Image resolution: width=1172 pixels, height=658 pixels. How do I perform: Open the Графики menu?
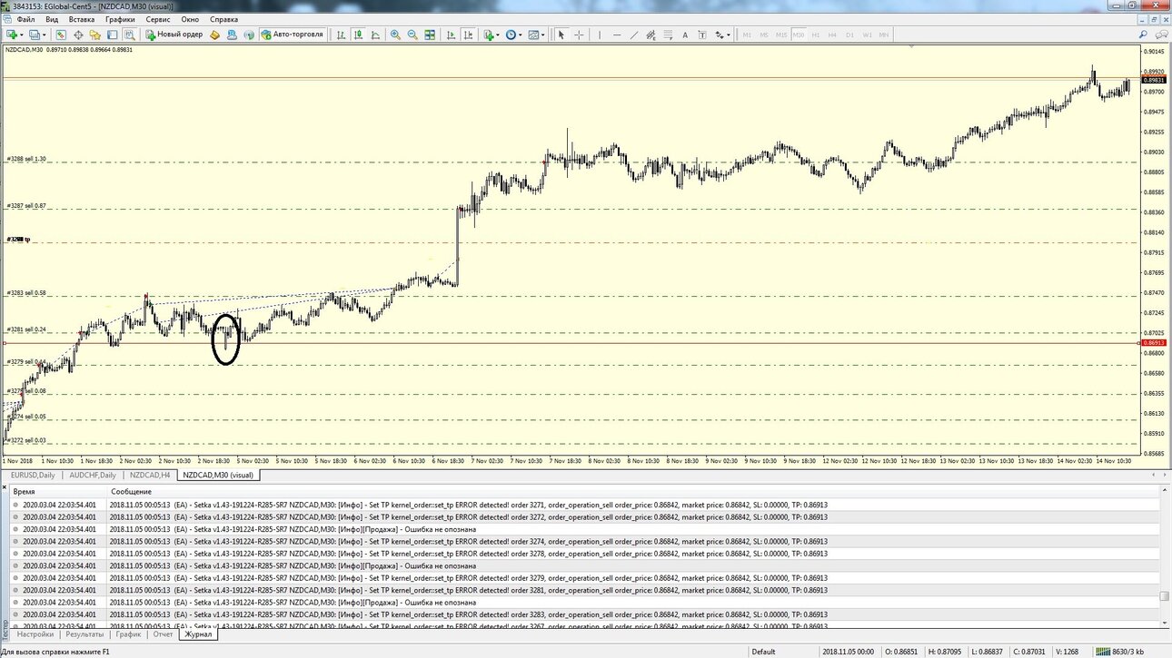(120, 19)
